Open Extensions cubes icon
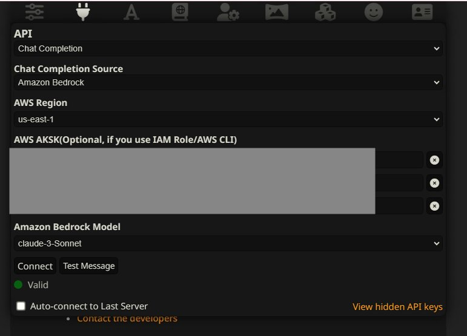The height and width of the screenshot is (336, 467). [x=325, y=12]
